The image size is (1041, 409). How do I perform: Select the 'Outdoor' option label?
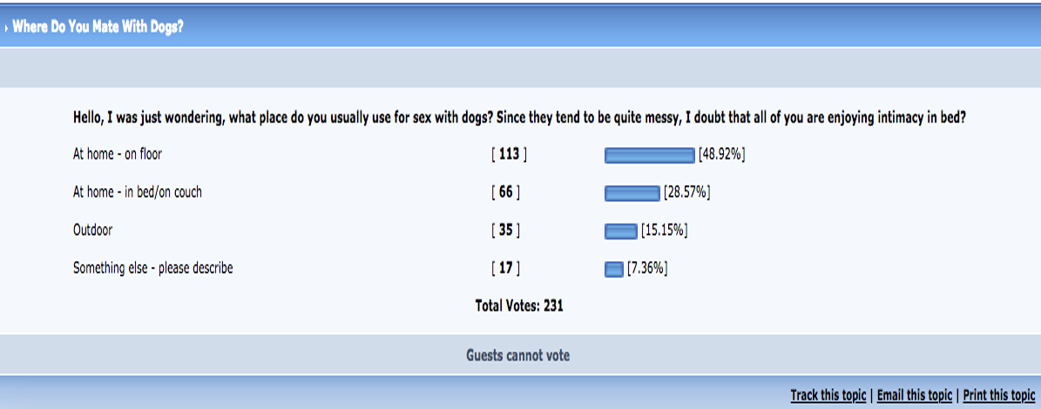click(93, 231)
